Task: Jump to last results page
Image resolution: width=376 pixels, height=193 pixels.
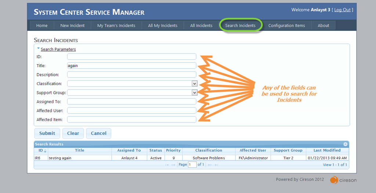Action: [216, 165]
